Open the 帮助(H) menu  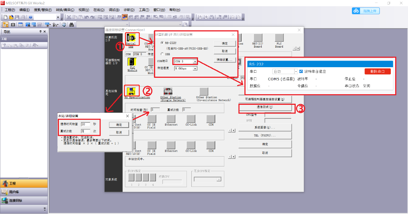[175, 10]
